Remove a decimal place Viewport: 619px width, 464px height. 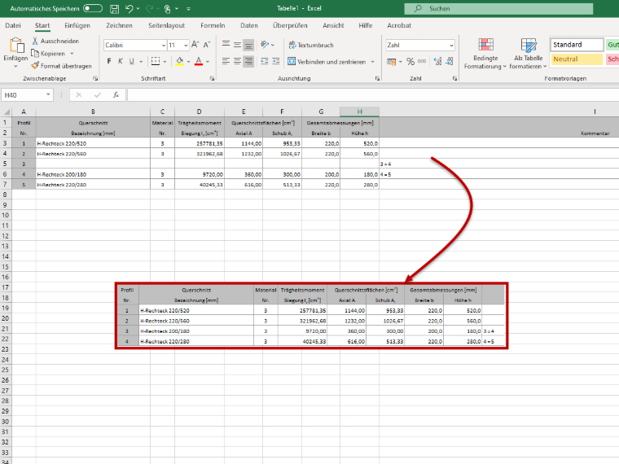click(450, 62)
